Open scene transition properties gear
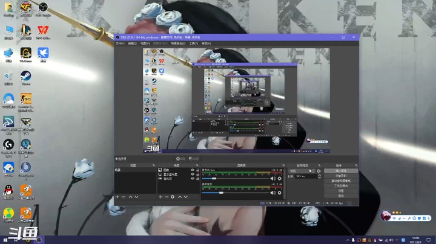Viewport: 436px width, 244px height. 319,171
